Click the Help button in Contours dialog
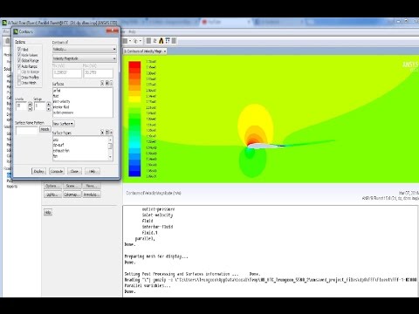419x314 pixels. pos(93,171)
